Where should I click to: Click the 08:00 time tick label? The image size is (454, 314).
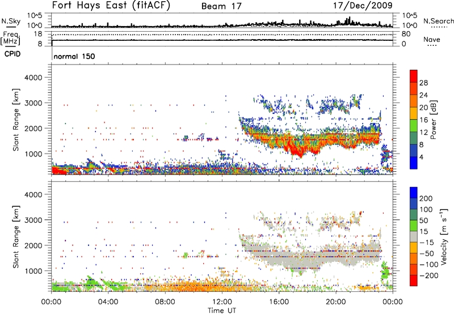click(165, 302)
